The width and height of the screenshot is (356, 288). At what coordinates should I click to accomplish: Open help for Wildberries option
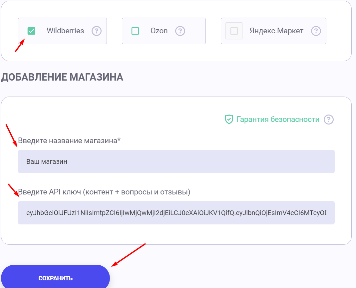[x=96, y=31]
